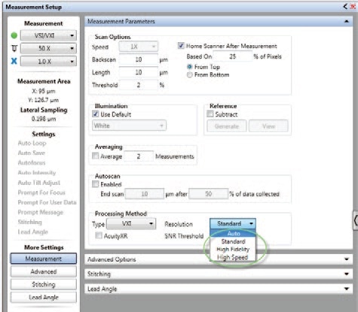Click the Advanced button under More Settings

click(44, 271)
